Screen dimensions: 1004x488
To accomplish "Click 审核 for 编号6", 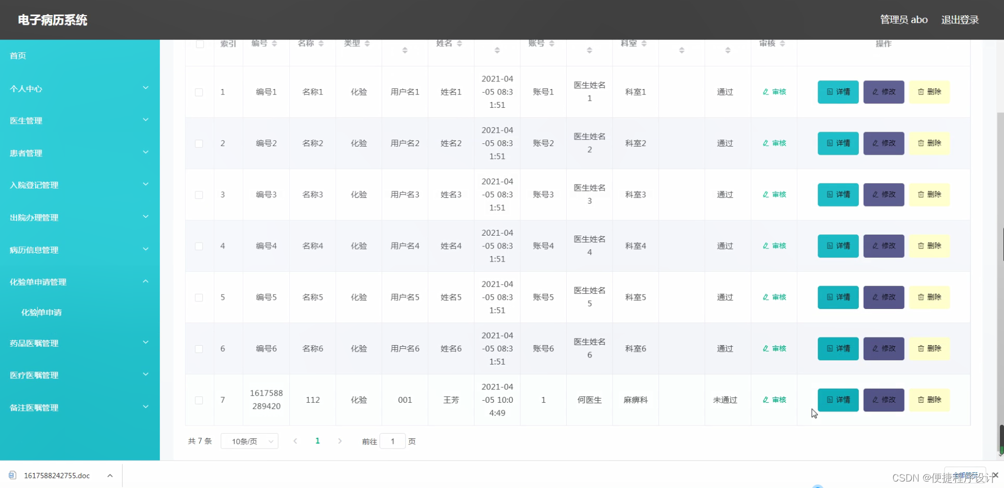I will coord(774,349).
